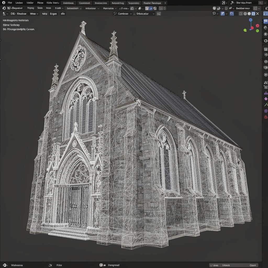Click the X icon after shading modes
This screenshot has height=268, width=268.
point(258,14)
